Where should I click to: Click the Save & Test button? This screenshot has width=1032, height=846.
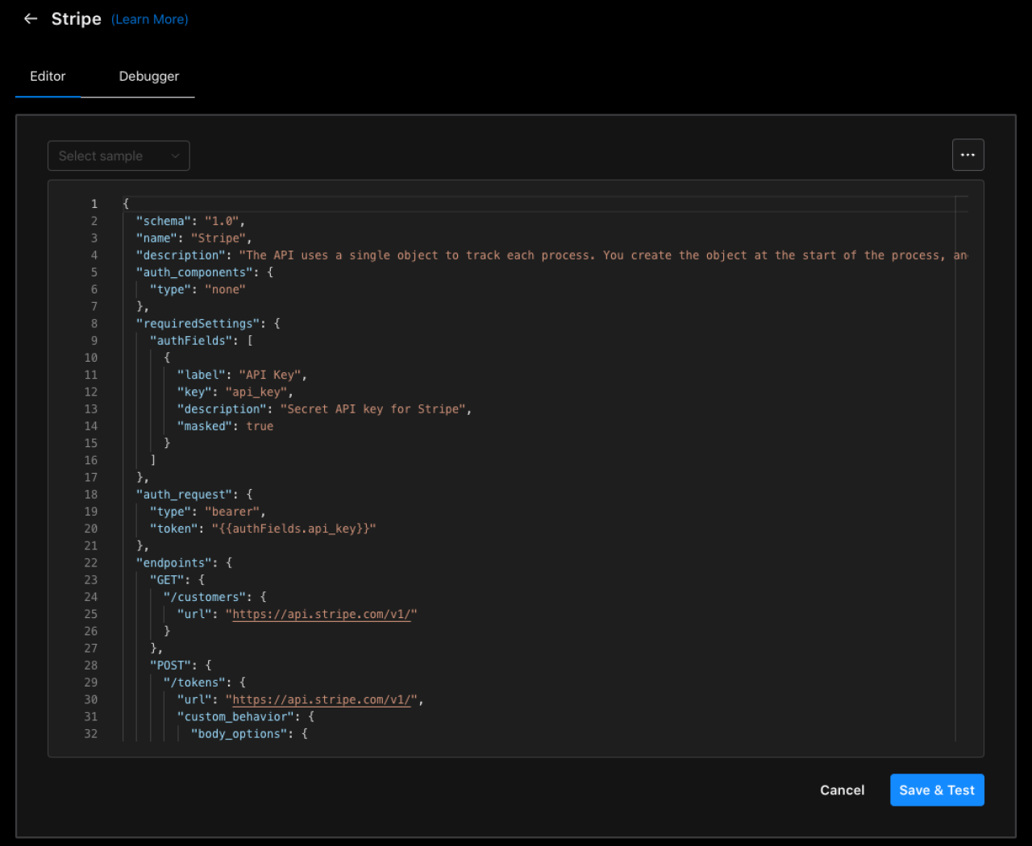(x=937, y=790)
